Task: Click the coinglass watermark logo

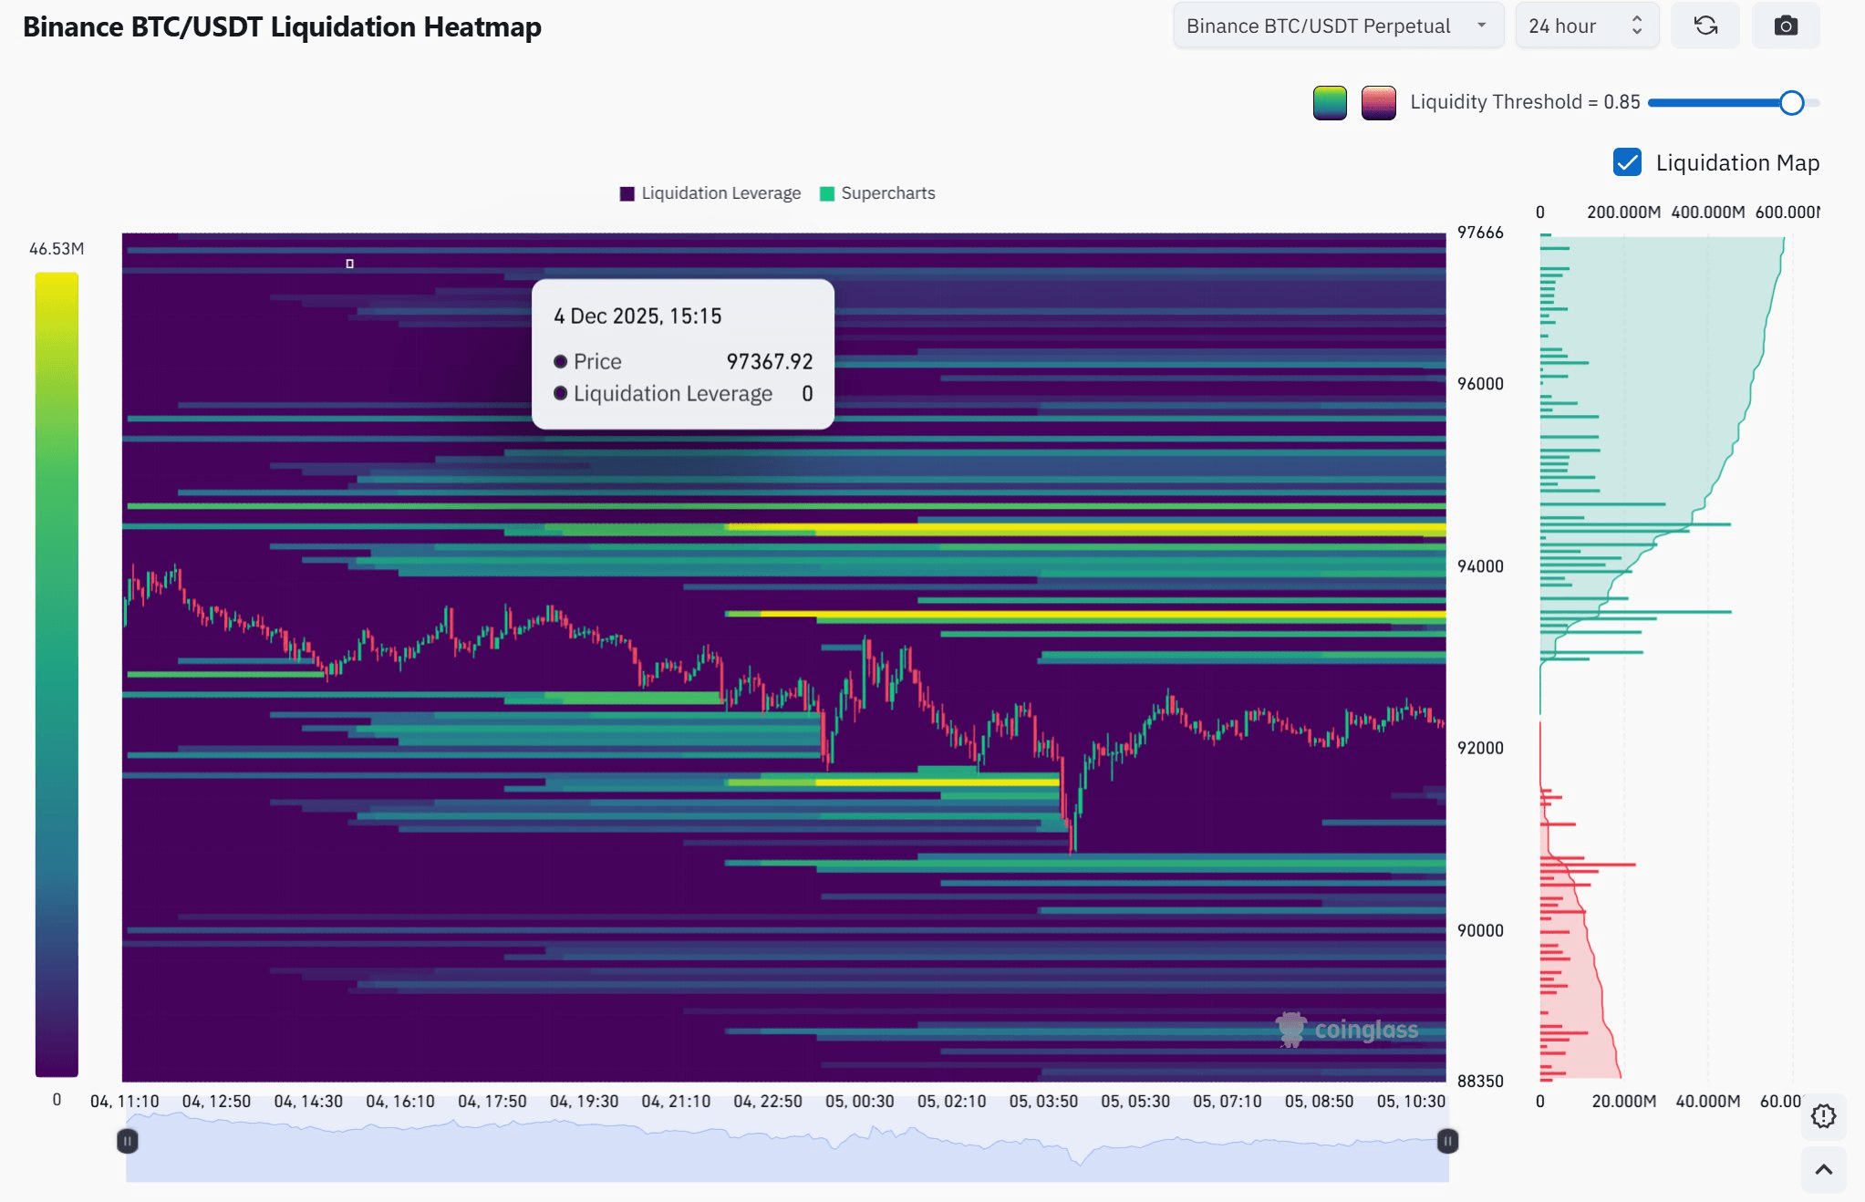Action: [1348, 1030]
